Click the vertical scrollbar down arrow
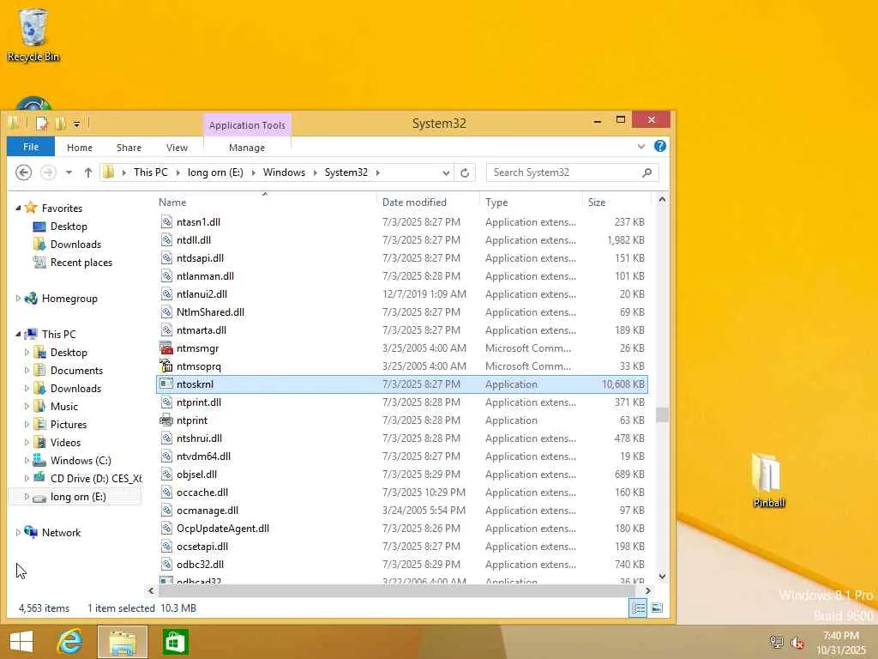This screenshot has height=659, width=878. (x=662, y=576)
